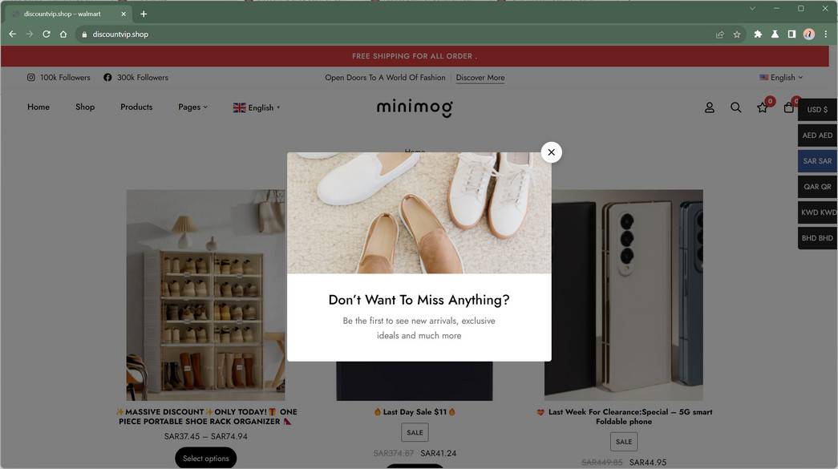838x469 pixels.
Task: Click Select options for shoe rack
Action: (x=206, y=459)
